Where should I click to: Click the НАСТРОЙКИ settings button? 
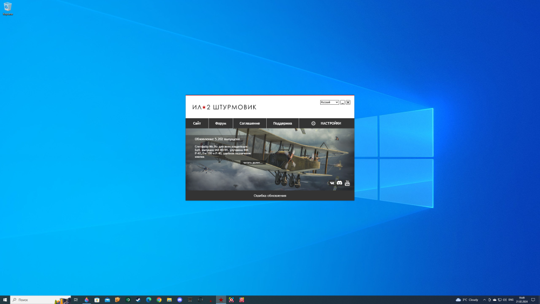330,123
